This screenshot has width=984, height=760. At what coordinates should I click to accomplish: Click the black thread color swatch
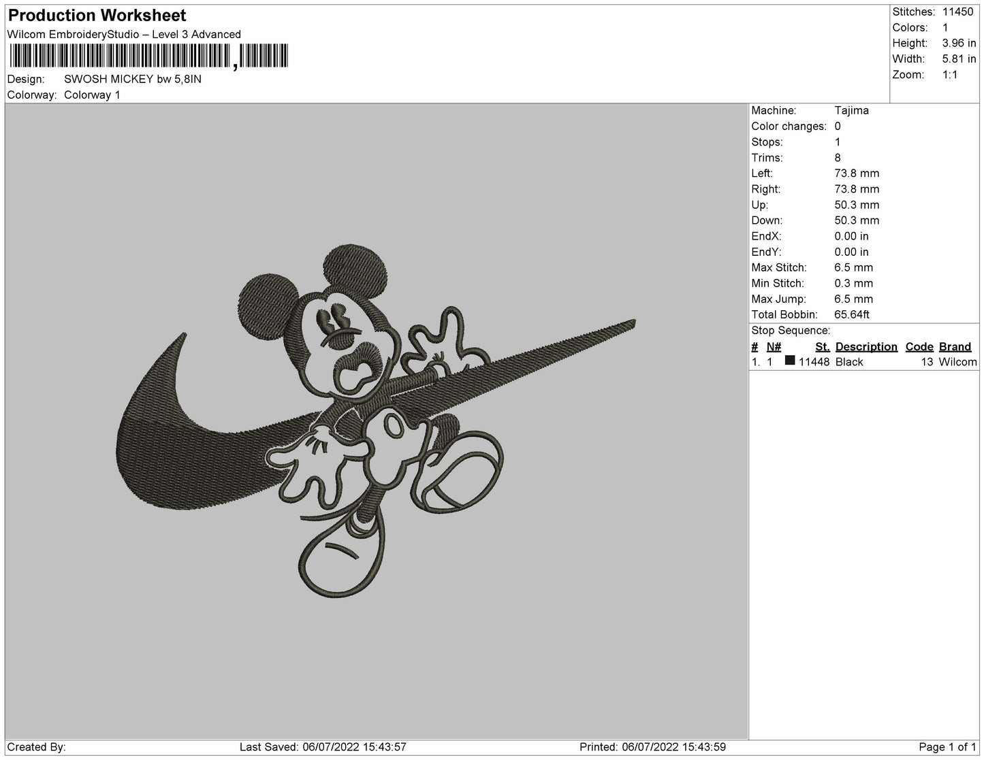[x=790, y=361]
